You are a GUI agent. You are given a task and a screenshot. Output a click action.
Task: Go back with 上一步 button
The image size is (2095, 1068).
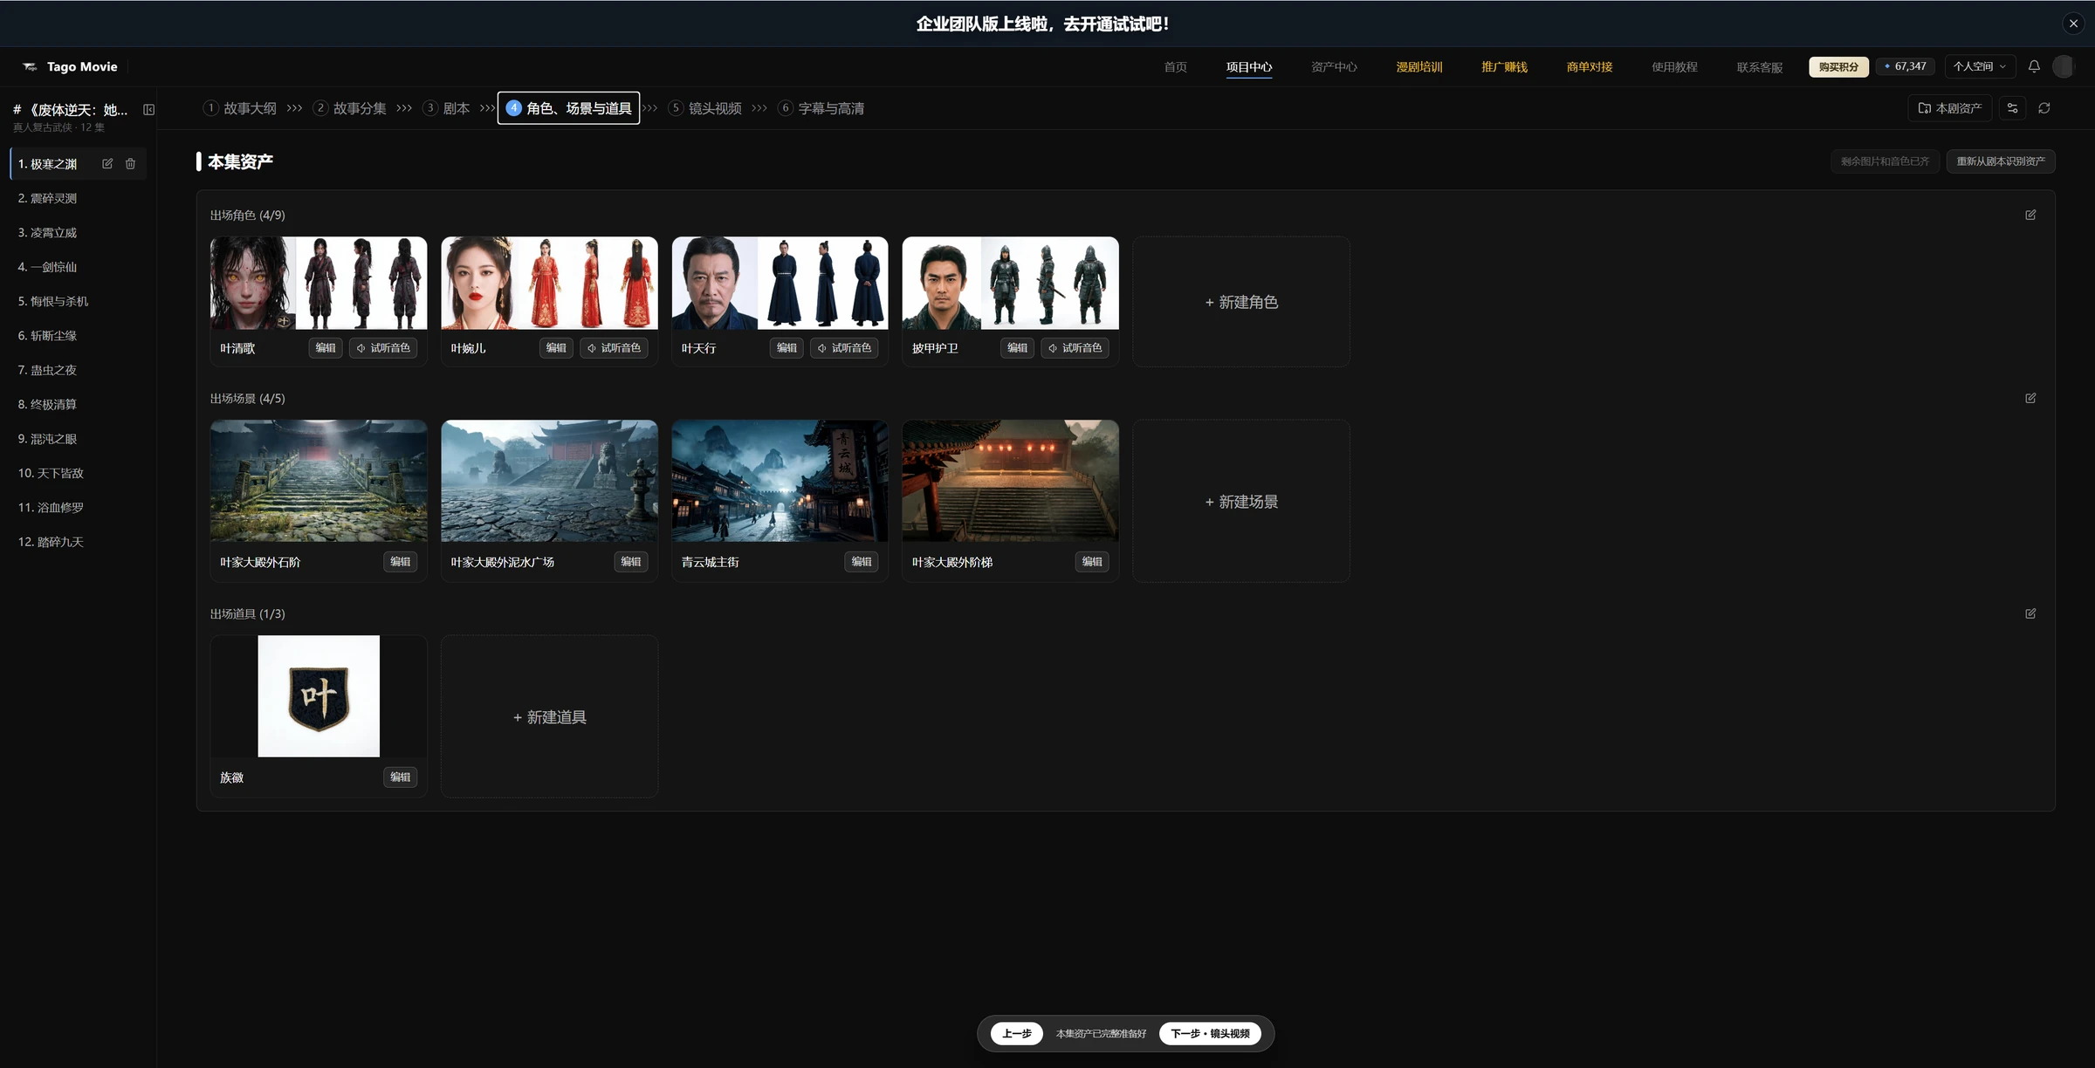pos(1017,1034)
